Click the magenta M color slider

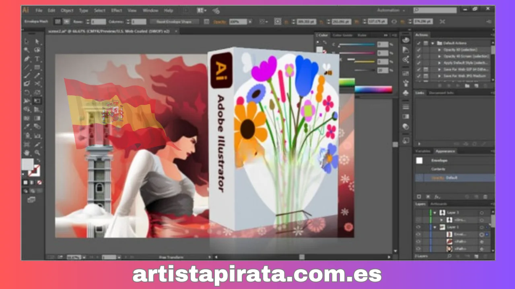[356, 53]
